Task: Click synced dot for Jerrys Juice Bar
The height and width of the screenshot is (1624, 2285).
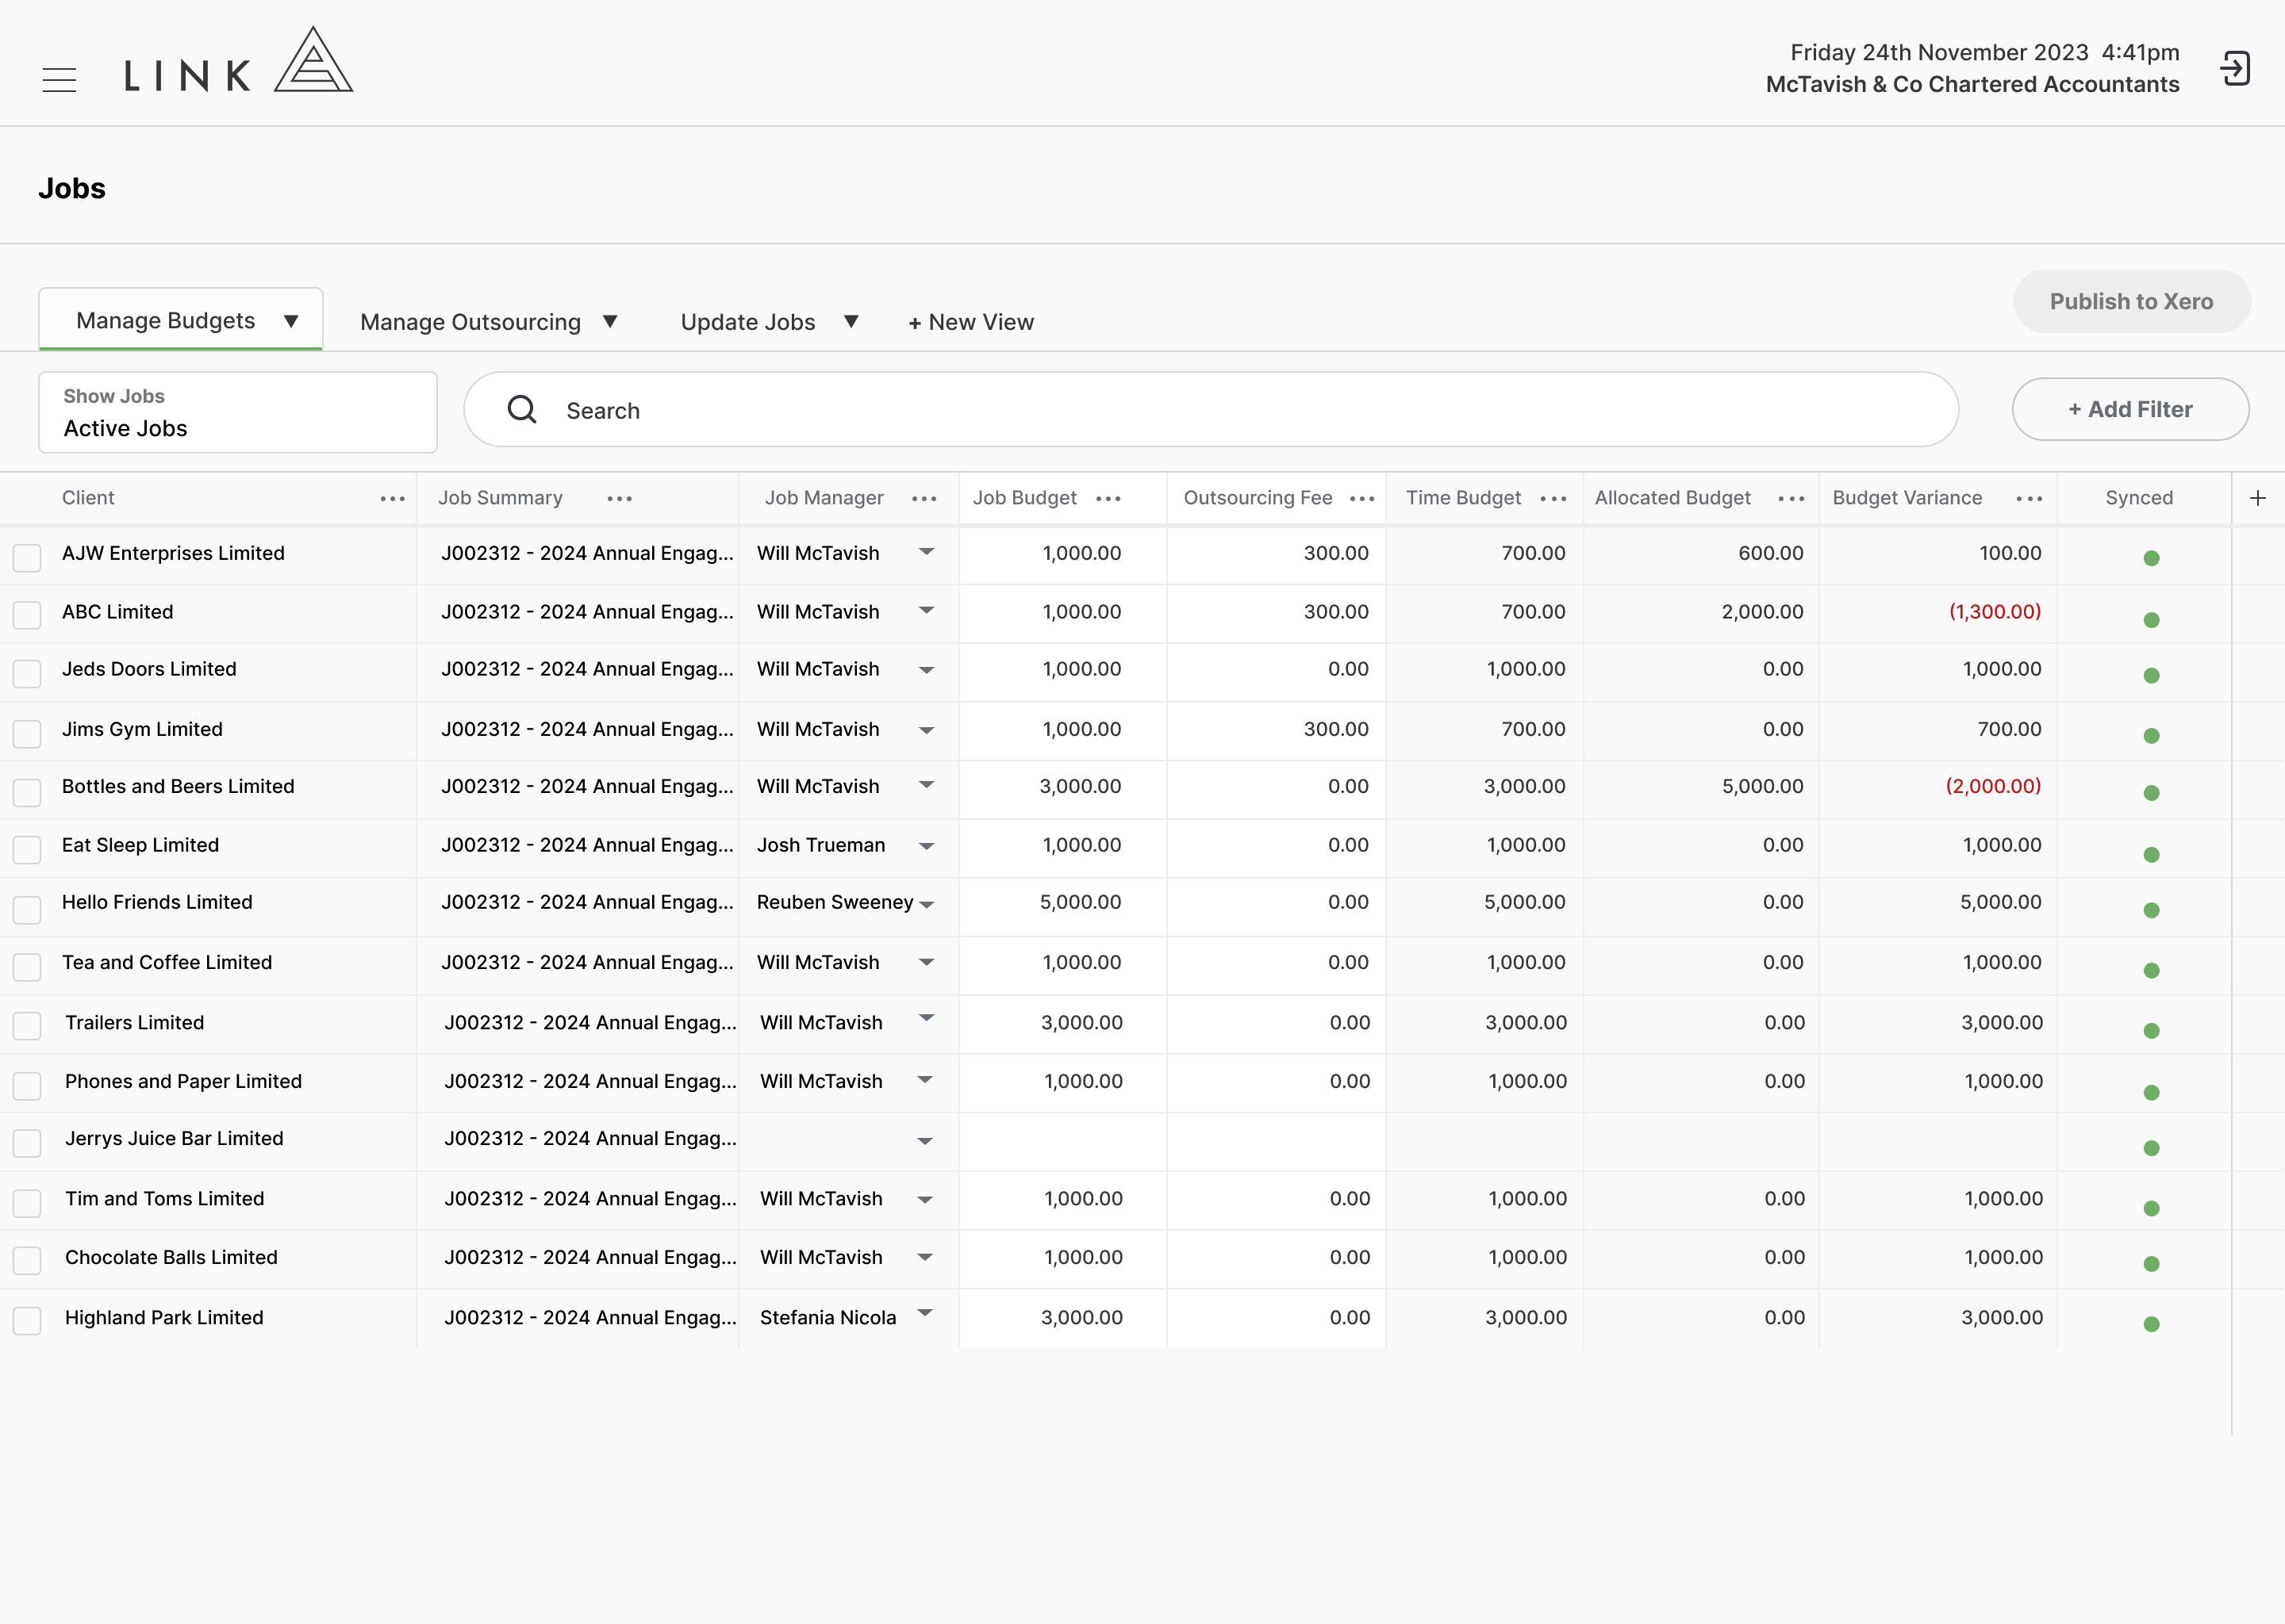Action: pos(2152,1148)
